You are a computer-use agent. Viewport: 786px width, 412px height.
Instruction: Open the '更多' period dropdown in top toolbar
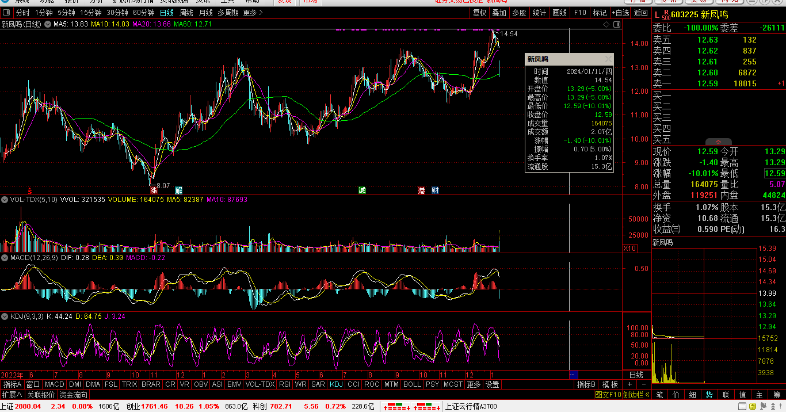[x=253, y=13]
